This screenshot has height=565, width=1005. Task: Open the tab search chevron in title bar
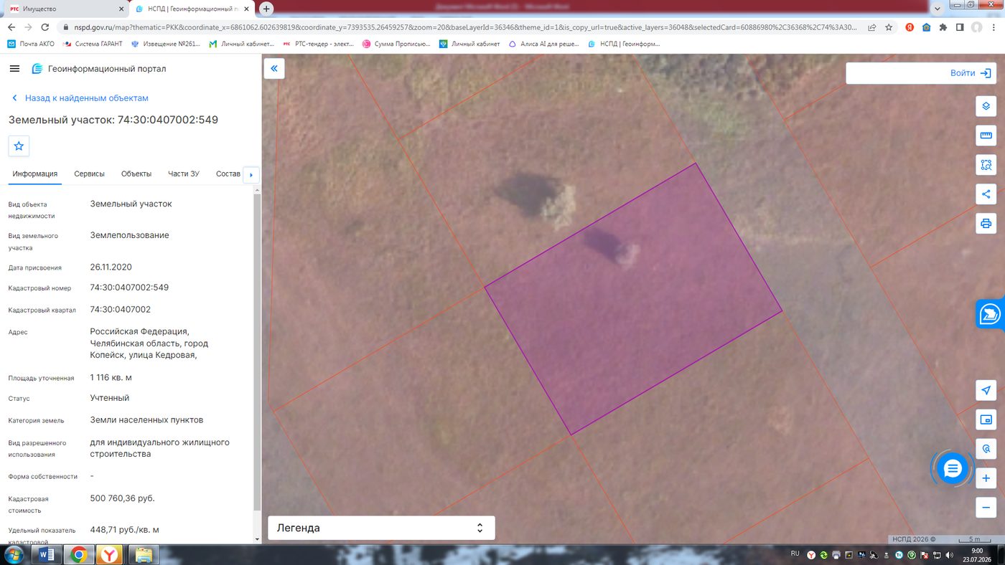(937, 9)
